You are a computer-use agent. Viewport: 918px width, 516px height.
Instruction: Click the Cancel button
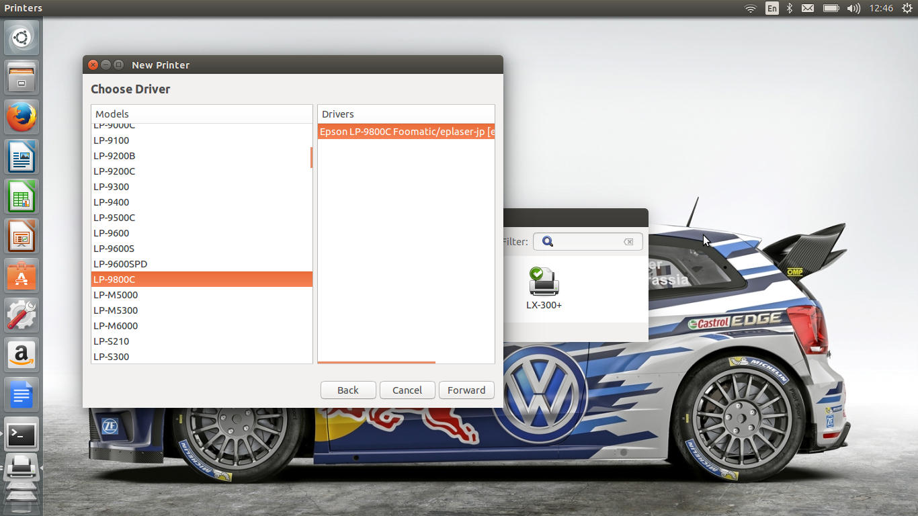click(x=407, y=390)
